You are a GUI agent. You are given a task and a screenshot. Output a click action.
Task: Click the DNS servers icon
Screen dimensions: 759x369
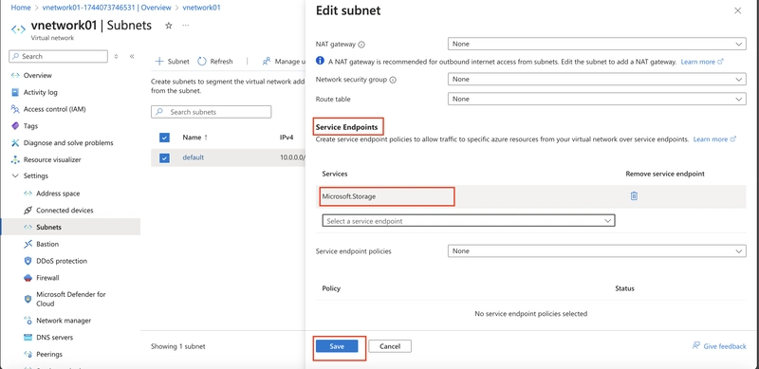pyautogui.click(x=28, y=338)
